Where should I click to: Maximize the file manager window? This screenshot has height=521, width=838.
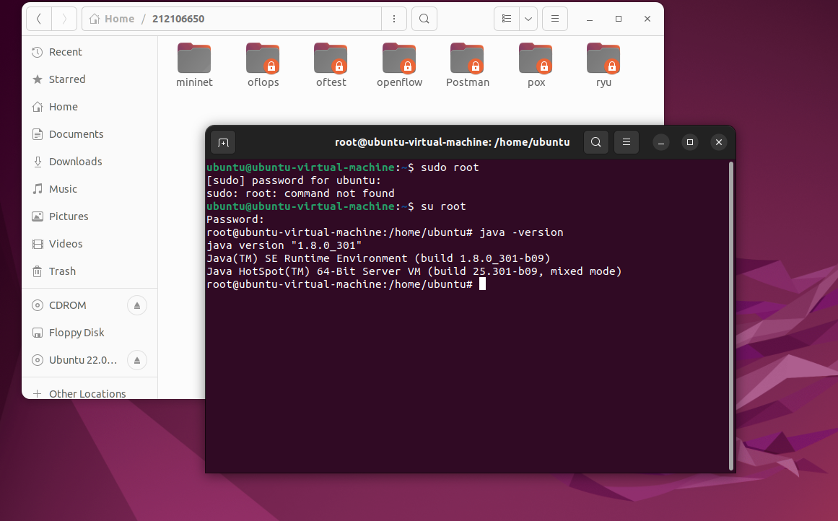pos(619,19)
